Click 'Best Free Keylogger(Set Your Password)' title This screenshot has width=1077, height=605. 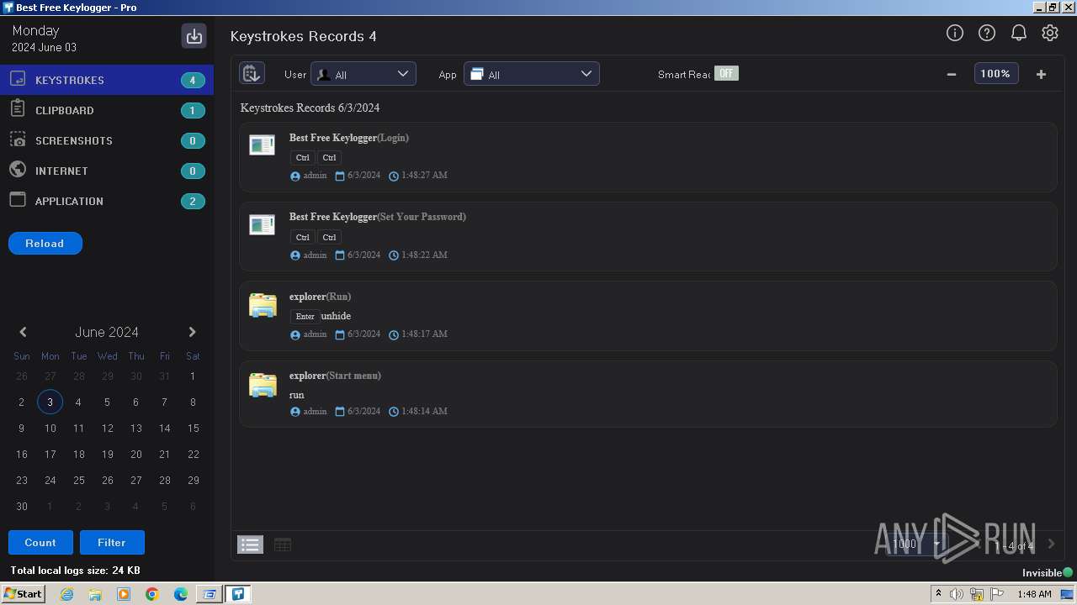point(378,217)
